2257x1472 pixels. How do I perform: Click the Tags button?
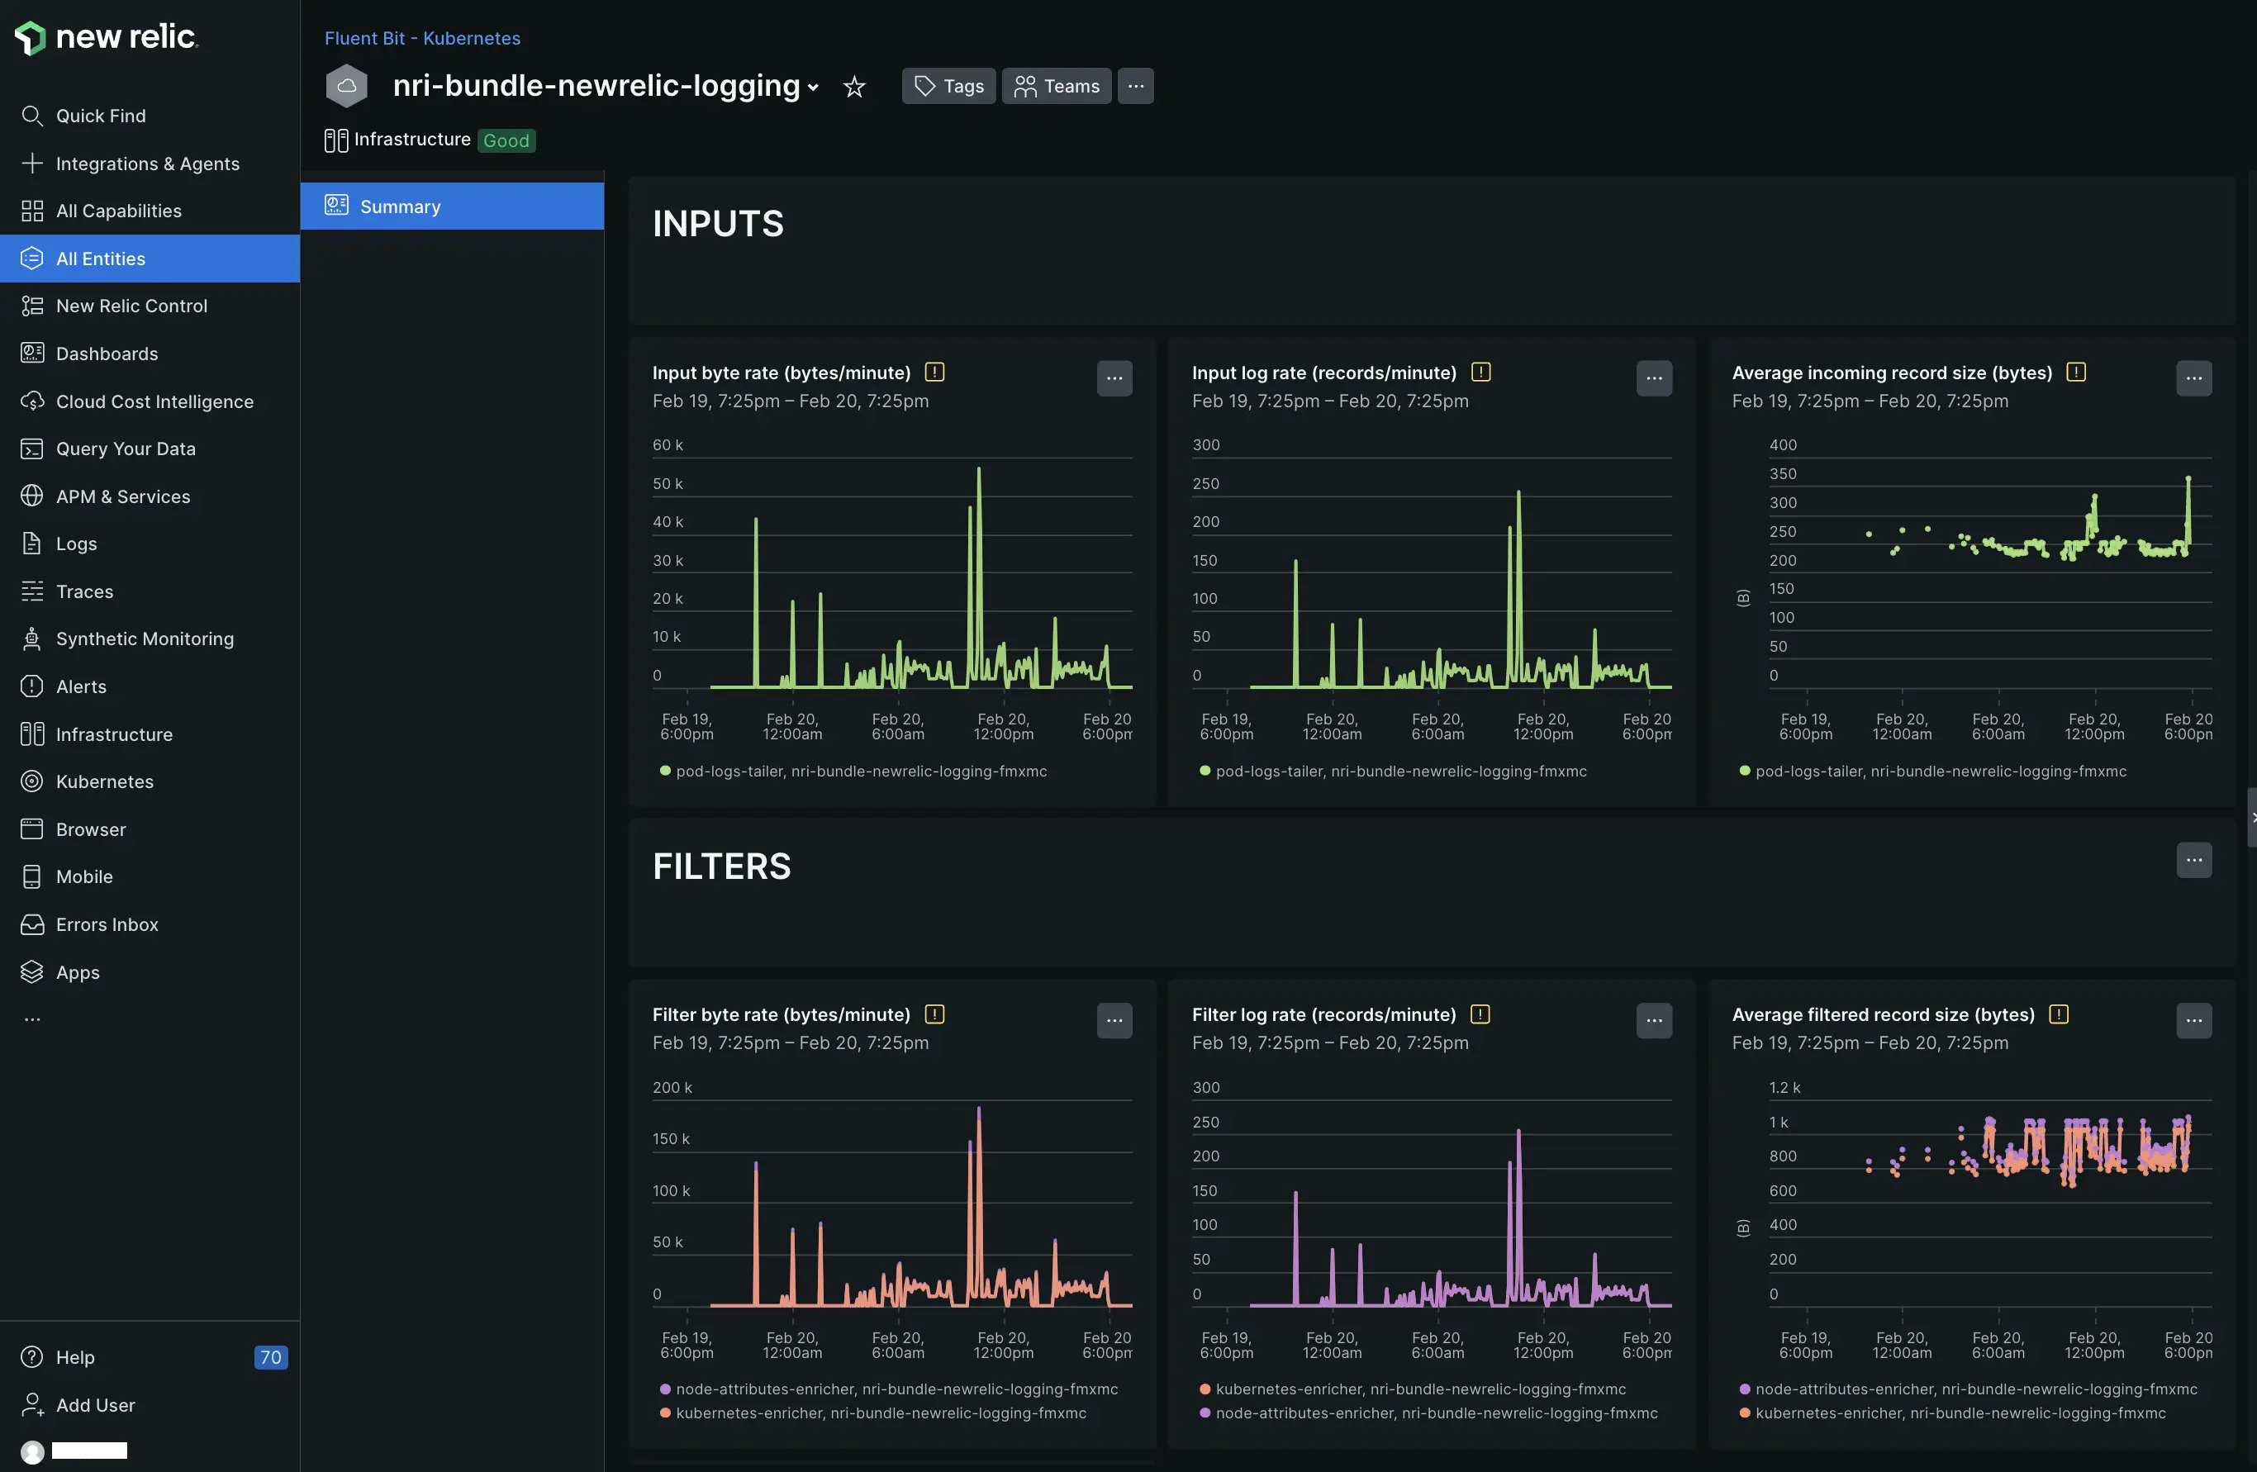[x=948, y=86]
